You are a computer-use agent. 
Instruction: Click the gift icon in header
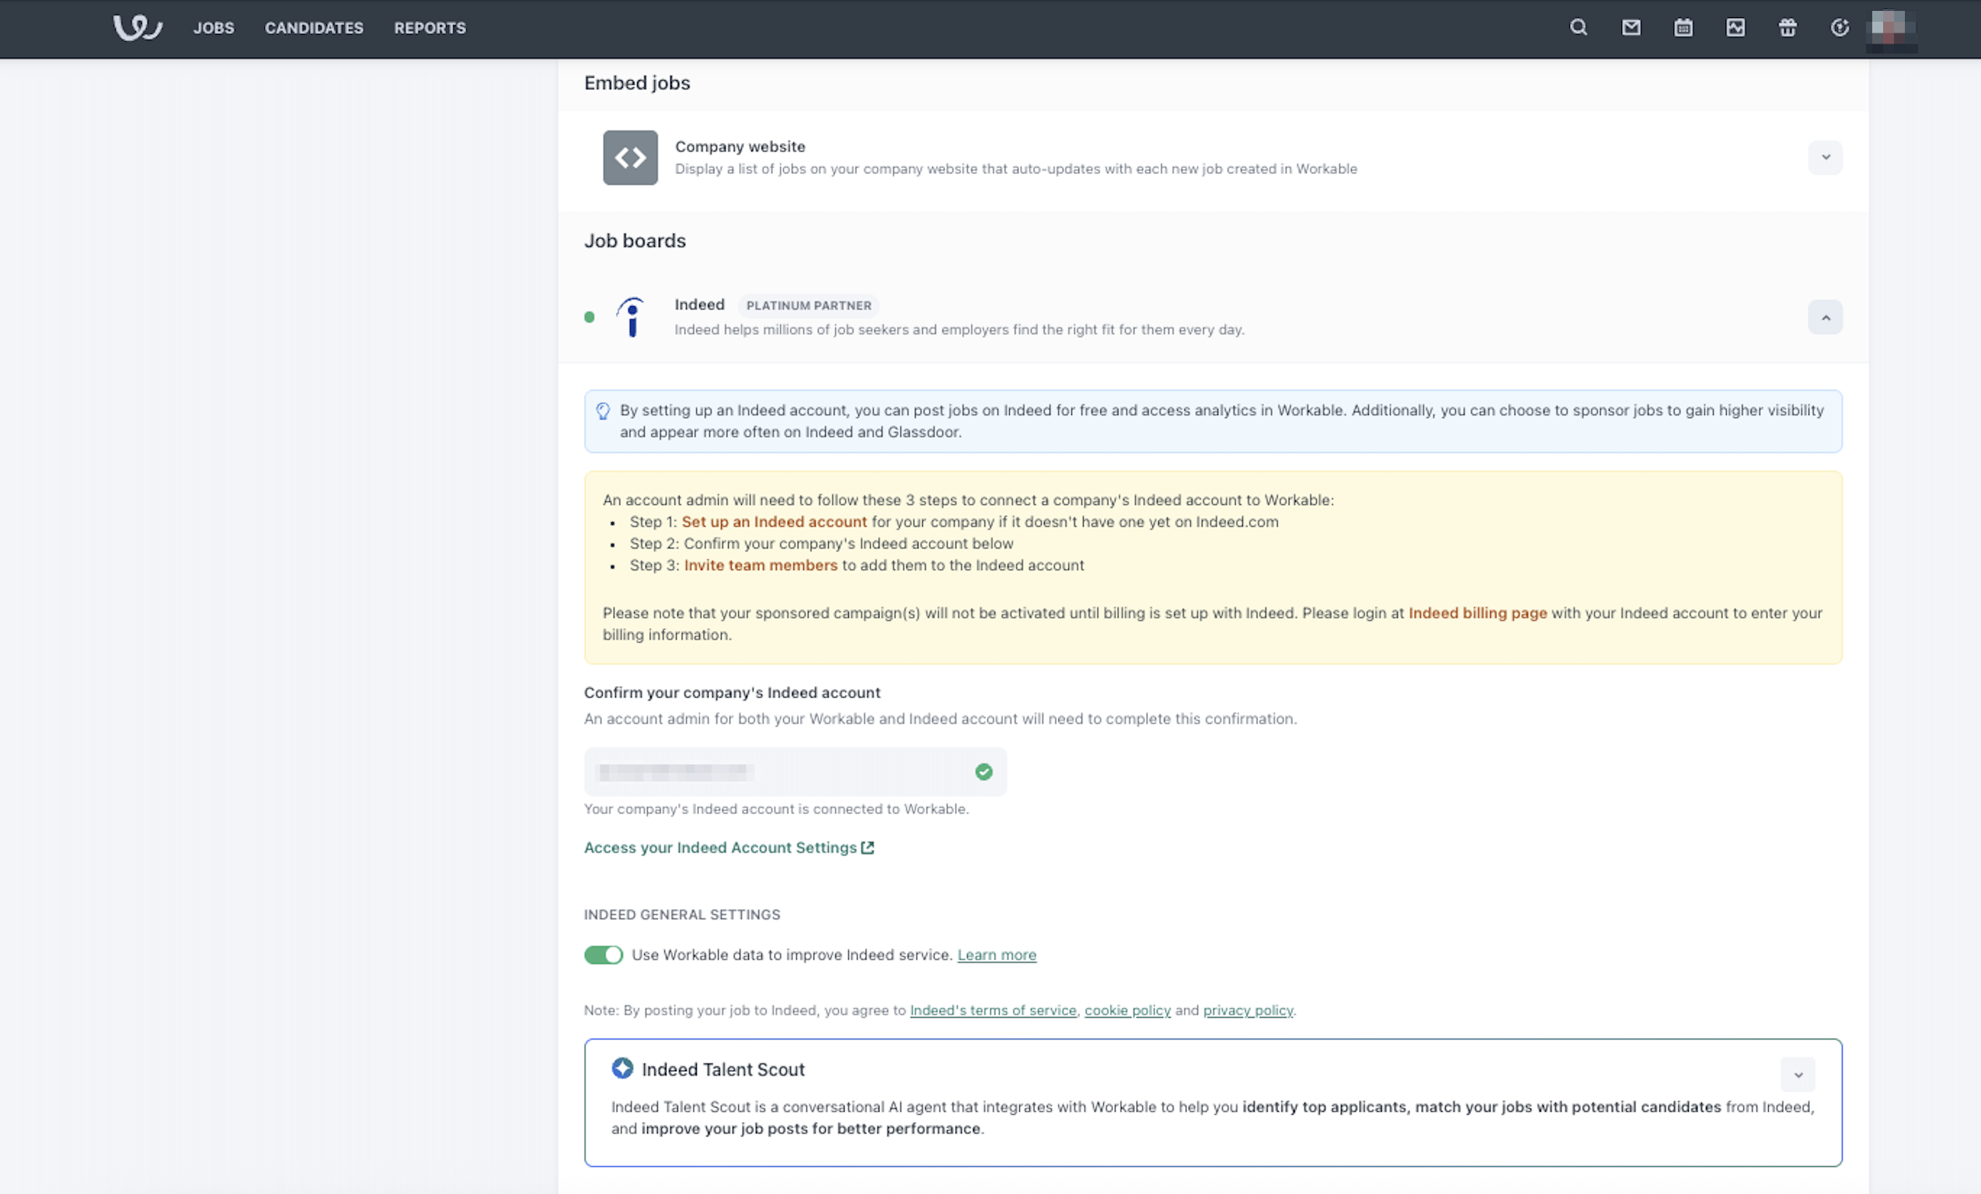click(1788, 27)
